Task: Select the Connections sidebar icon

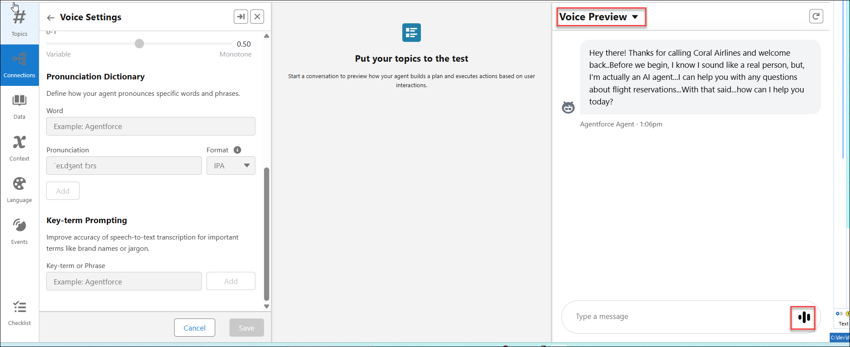Action: pos(19,65)
